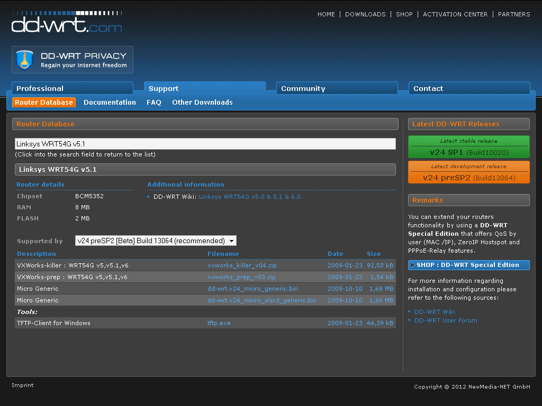Viewport: 542px width, 406px height.
Task: Click the Latest DD-WRT Releases header
Action: point(469,124)
